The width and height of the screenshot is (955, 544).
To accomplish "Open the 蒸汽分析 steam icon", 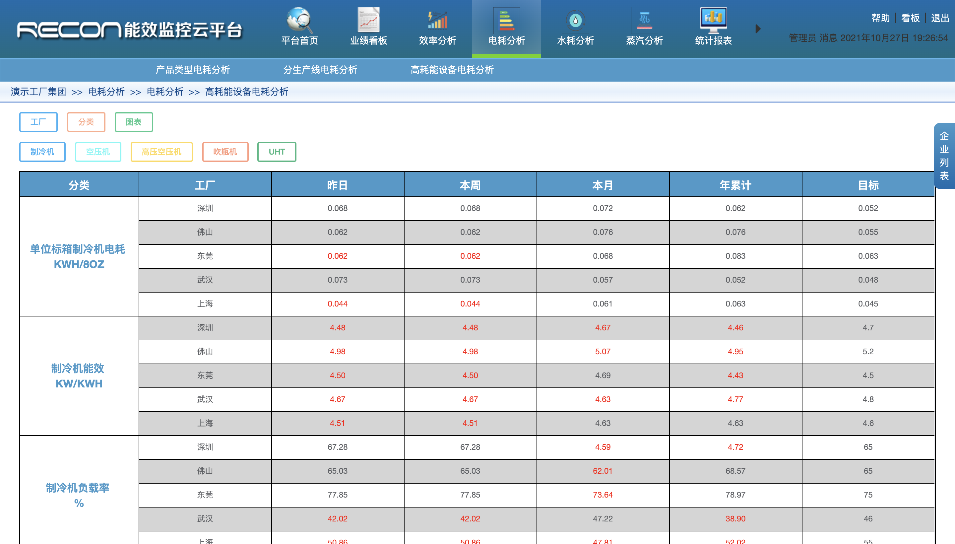I will 644,20.
